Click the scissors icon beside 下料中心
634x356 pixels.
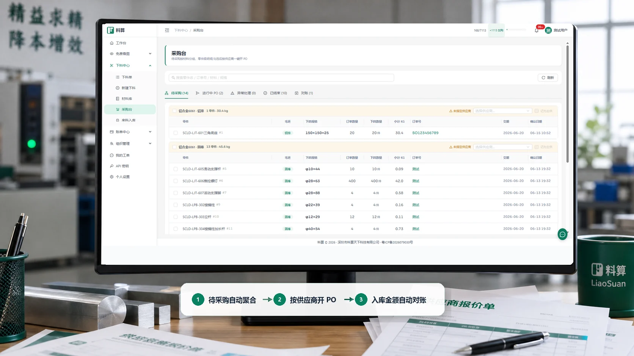point(111,65)
